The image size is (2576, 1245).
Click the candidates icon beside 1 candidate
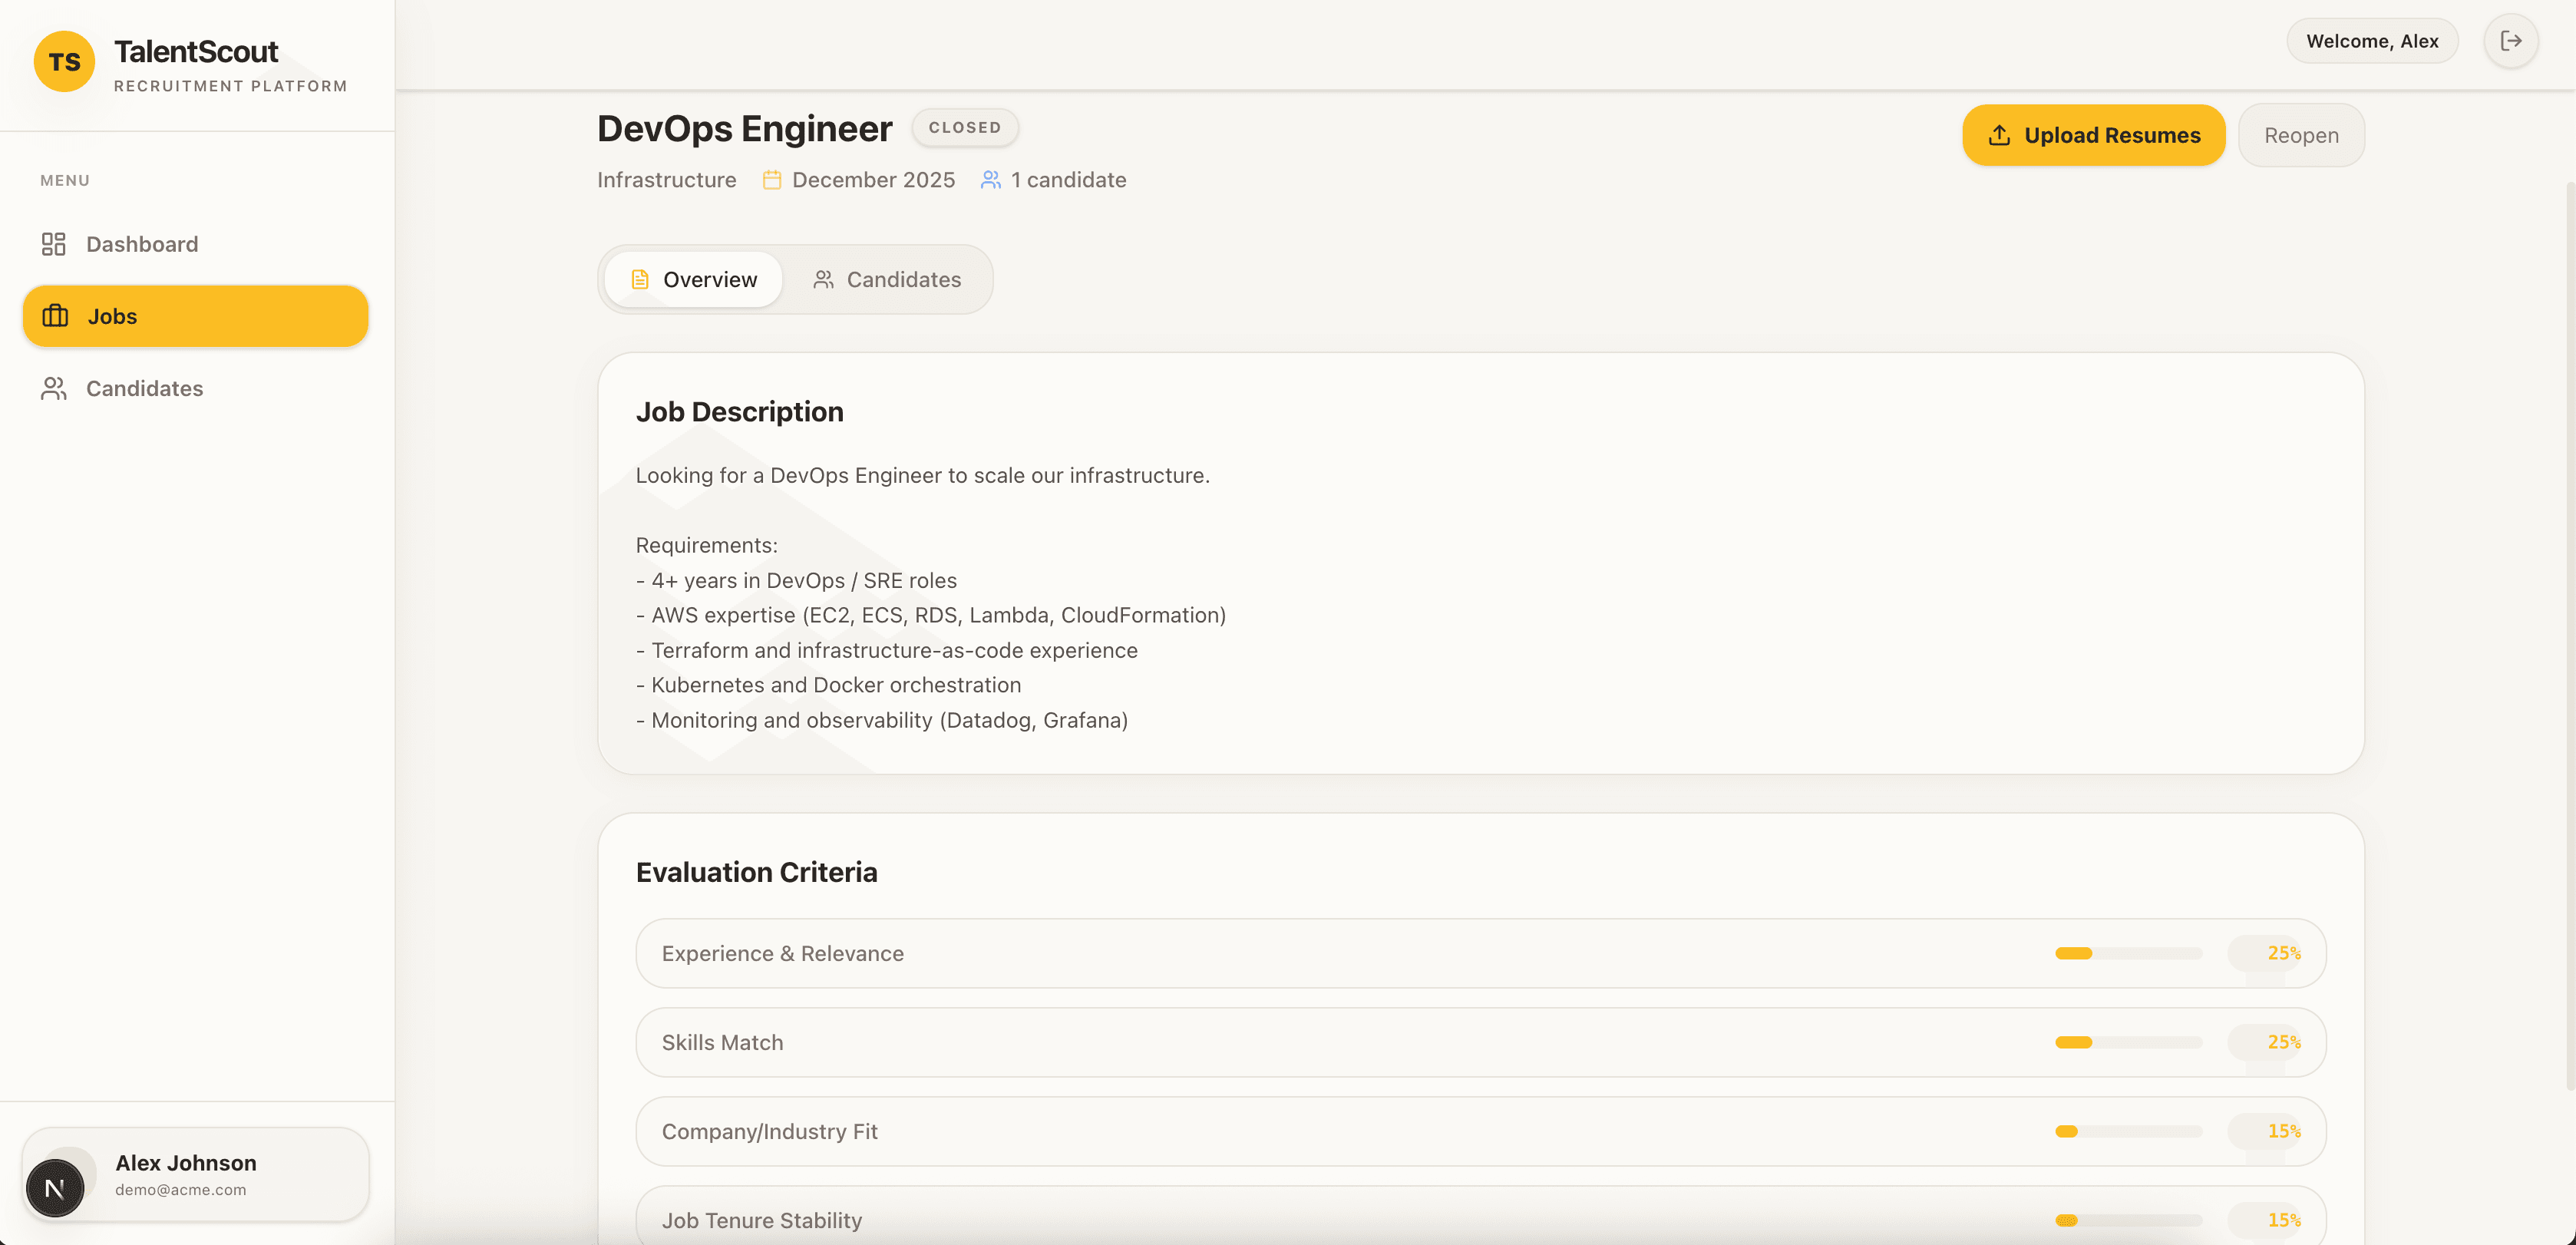(989, 179)
